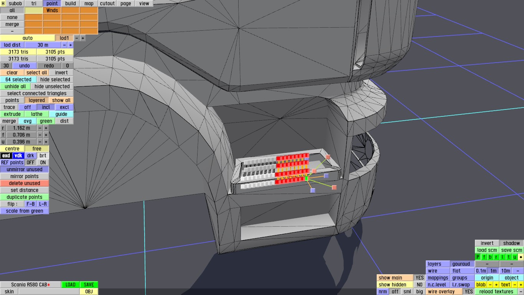Viewport: 524px width, 295px height.
Task: Activate the lathe tool
Action: coord(37,114)
